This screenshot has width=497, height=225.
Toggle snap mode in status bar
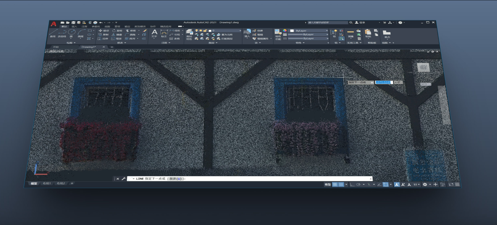tap(341, 185)
